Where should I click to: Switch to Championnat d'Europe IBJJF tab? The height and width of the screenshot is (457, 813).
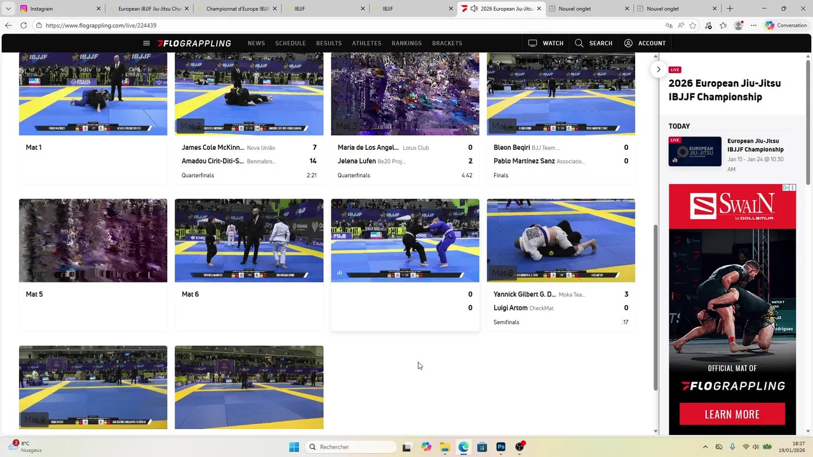(237, 9)
